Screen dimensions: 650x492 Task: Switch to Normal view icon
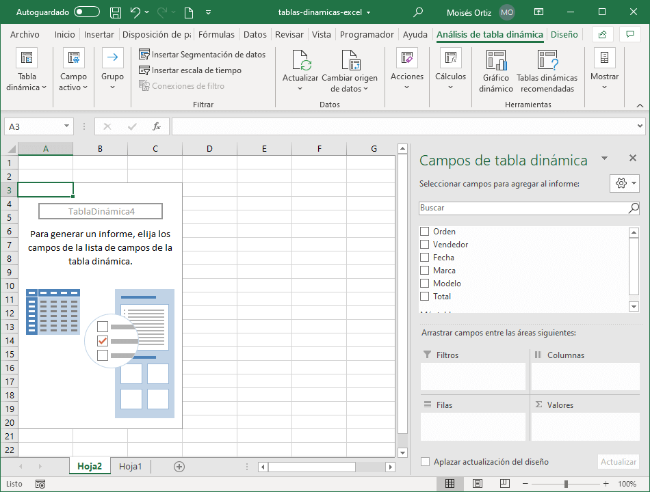click(450, 483)
